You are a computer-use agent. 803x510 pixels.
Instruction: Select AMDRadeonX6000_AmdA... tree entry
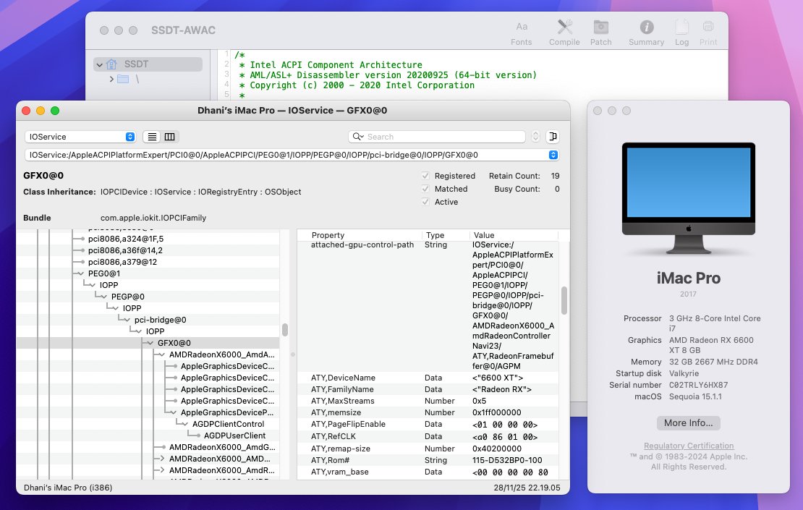click(x=222, y=354)
